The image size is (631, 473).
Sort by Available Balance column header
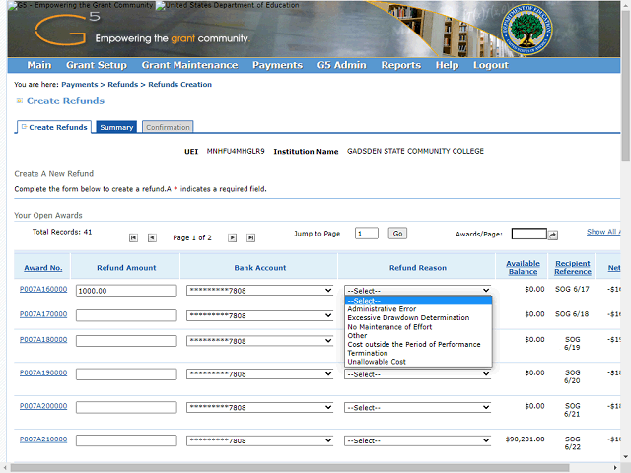[523, 267]
